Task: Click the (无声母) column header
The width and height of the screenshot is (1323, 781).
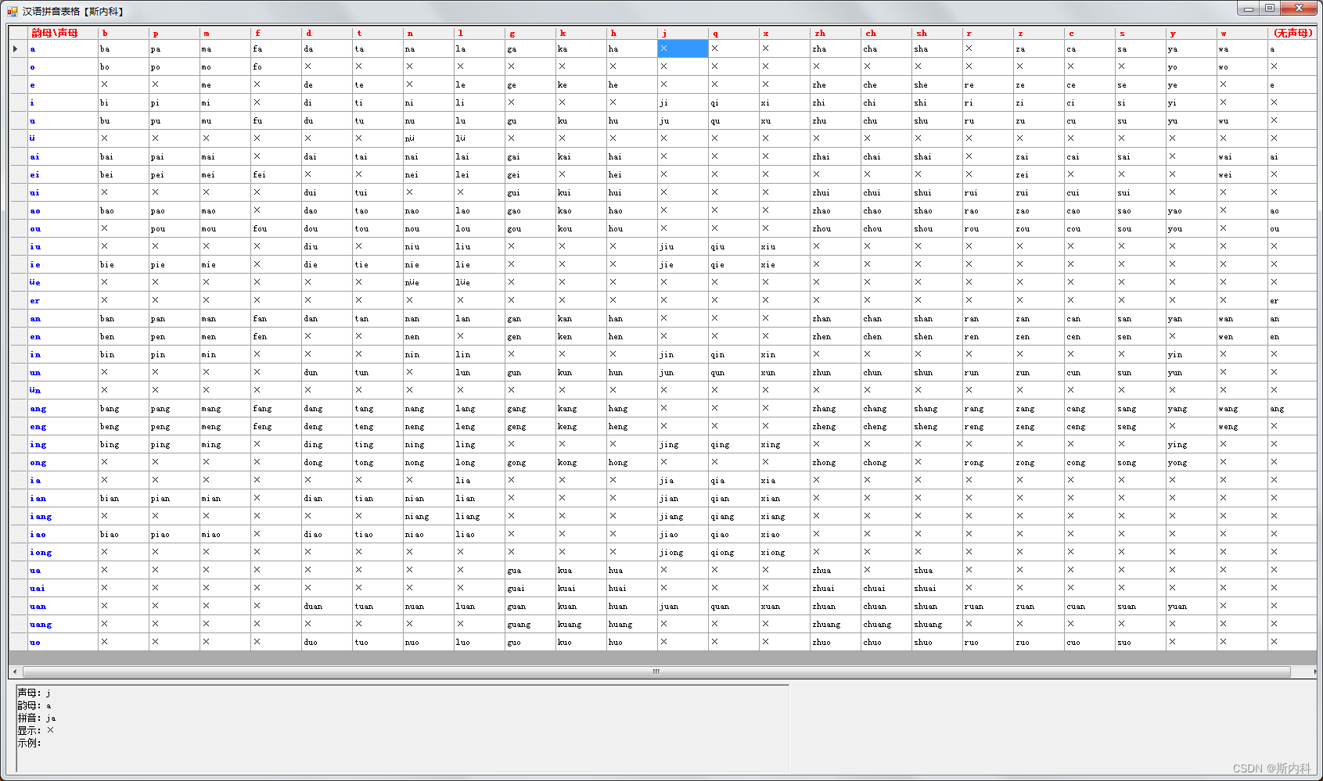Action: pos(1292,33)
